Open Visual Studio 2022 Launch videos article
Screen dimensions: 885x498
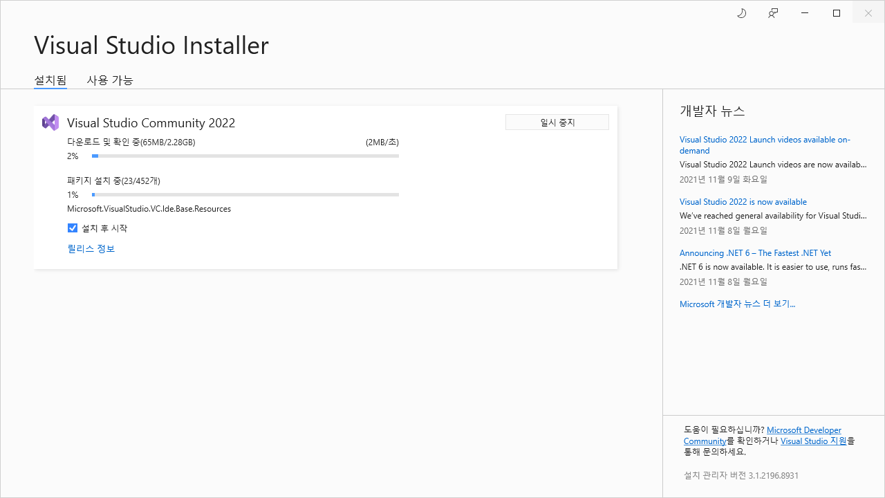click(x=765, y=145)
